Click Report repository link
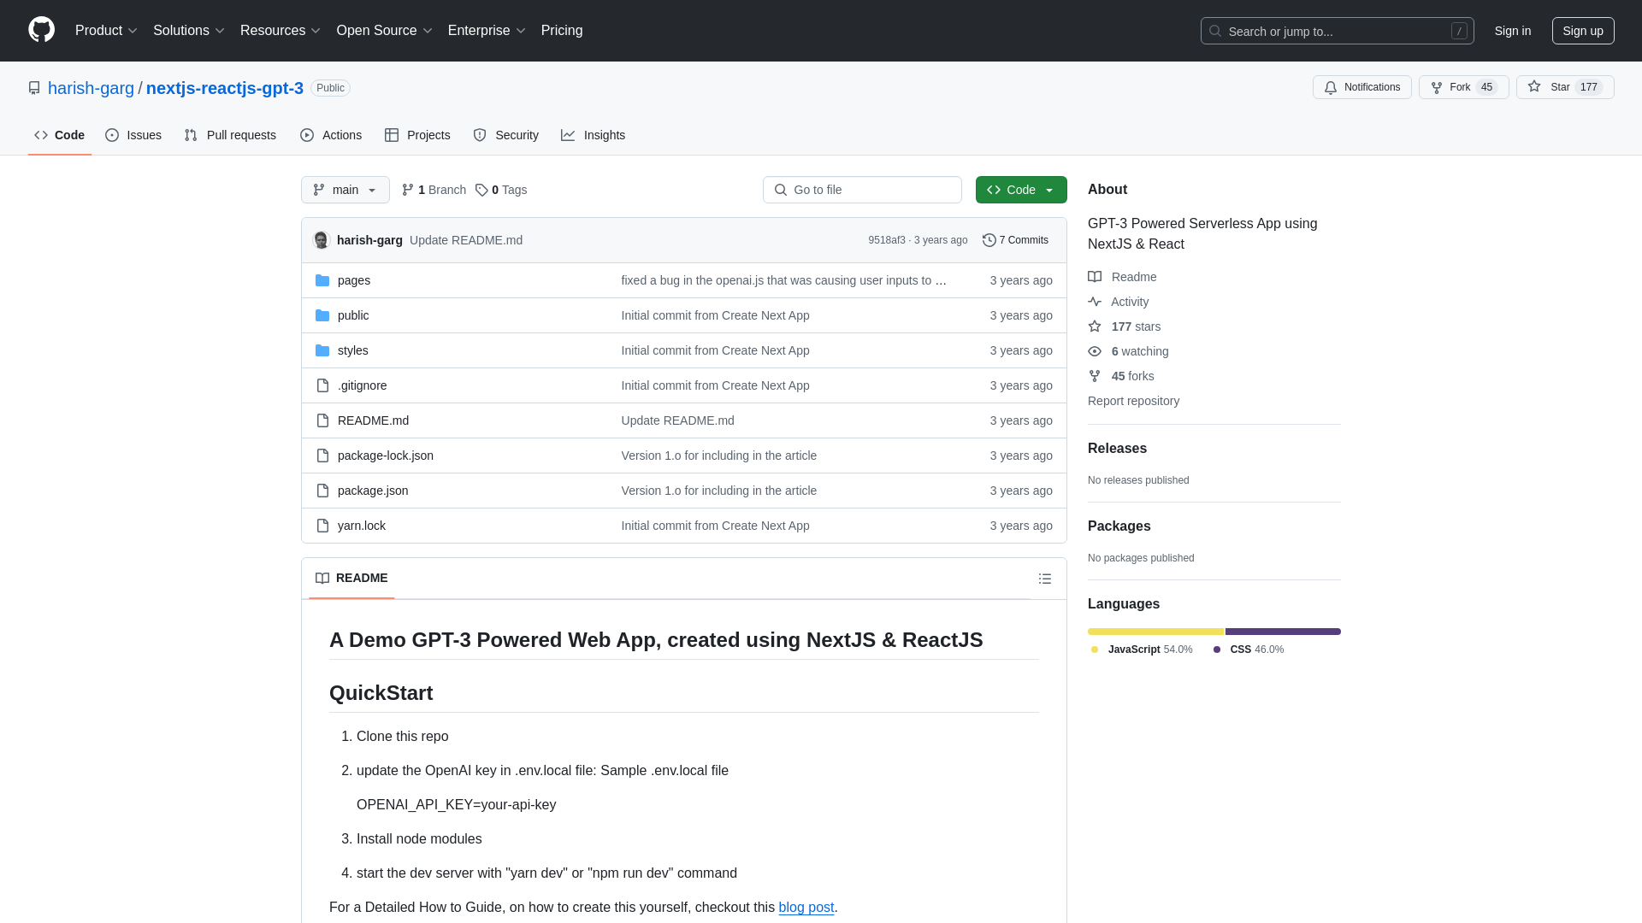Screen dimensions: 1642x923 click(x=1133, y=401)
